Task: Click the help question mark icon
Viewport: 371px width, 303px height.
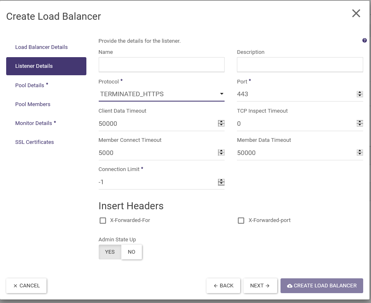Action: 364,41
